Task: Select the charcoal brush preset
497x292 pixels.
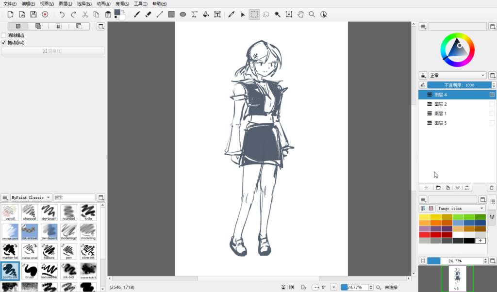Action: 30,212
